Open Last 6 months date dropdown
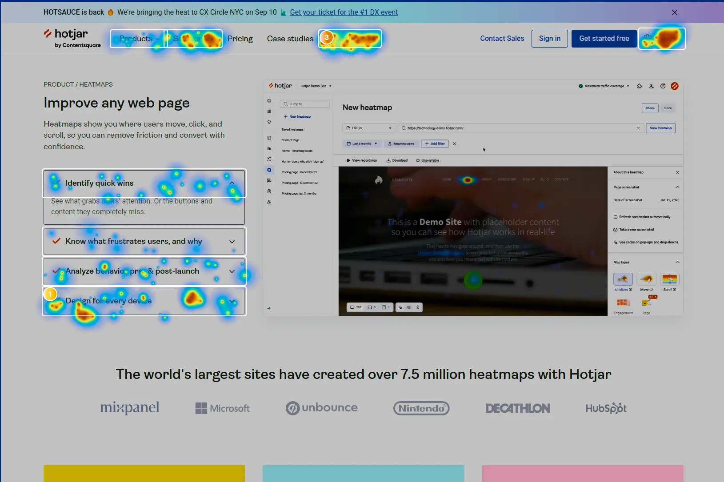The height and width of the screenshot is (482, 724). tap(362, 144)
